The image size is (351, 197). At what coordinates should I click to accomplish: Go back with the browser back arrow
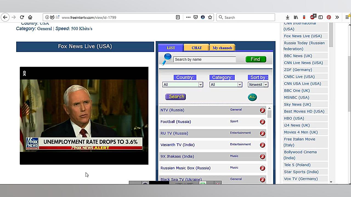(x=5, y=17)
